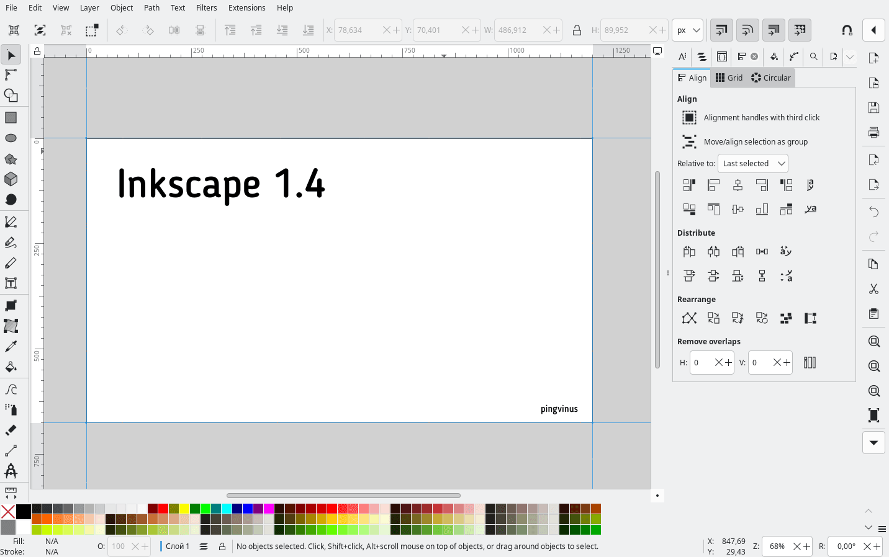Open the Object menu
889x557 pixels.
coord(122,7)
